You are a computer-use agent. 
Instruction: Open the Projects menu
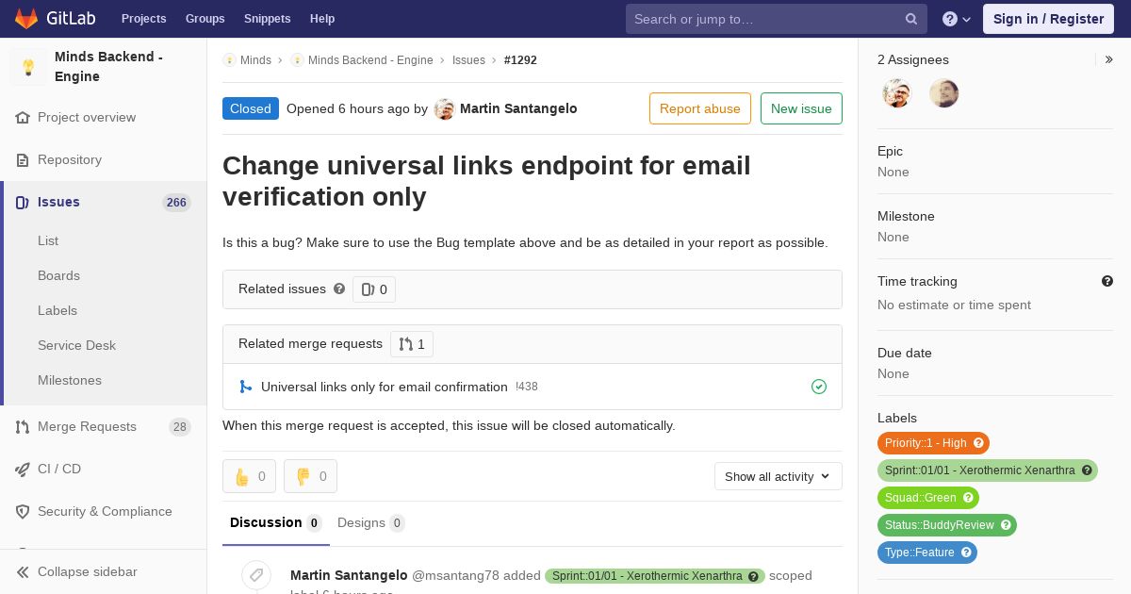click(x=143, y=19)
